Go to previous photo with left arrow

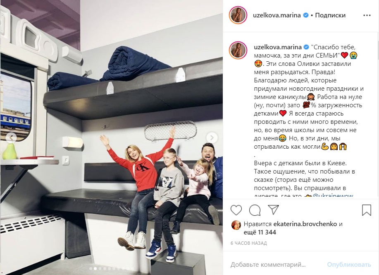pos(11,138)
